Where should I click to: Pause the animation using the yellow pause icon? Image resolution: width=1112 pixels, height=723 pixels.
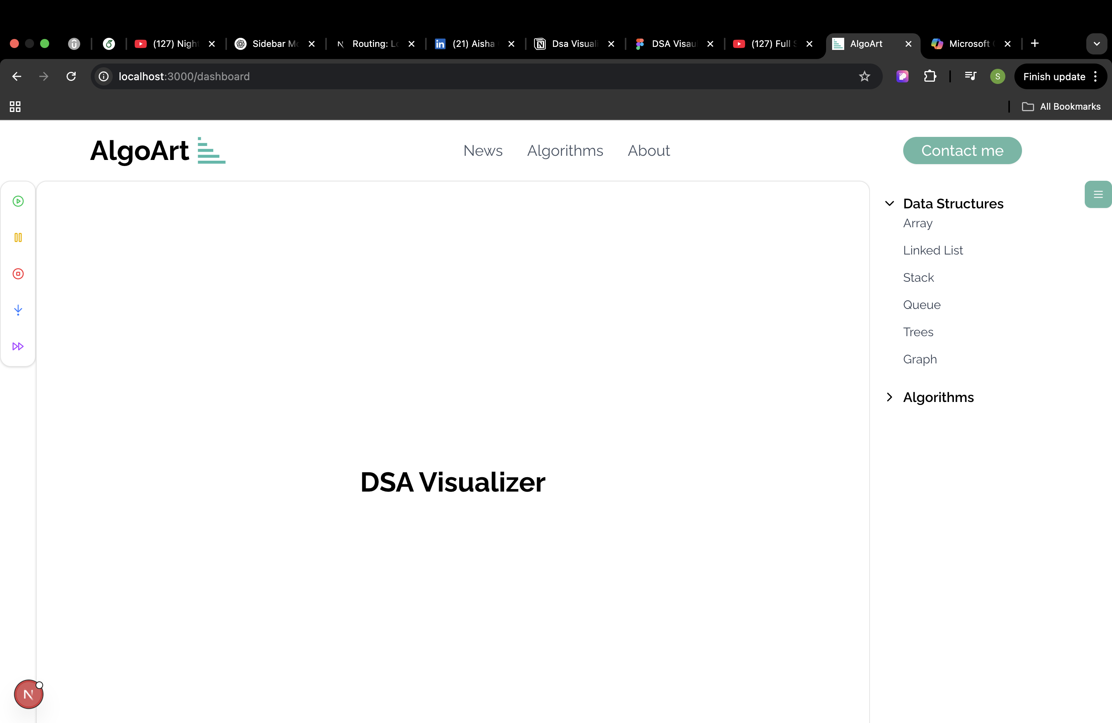[x=18, y=238]
